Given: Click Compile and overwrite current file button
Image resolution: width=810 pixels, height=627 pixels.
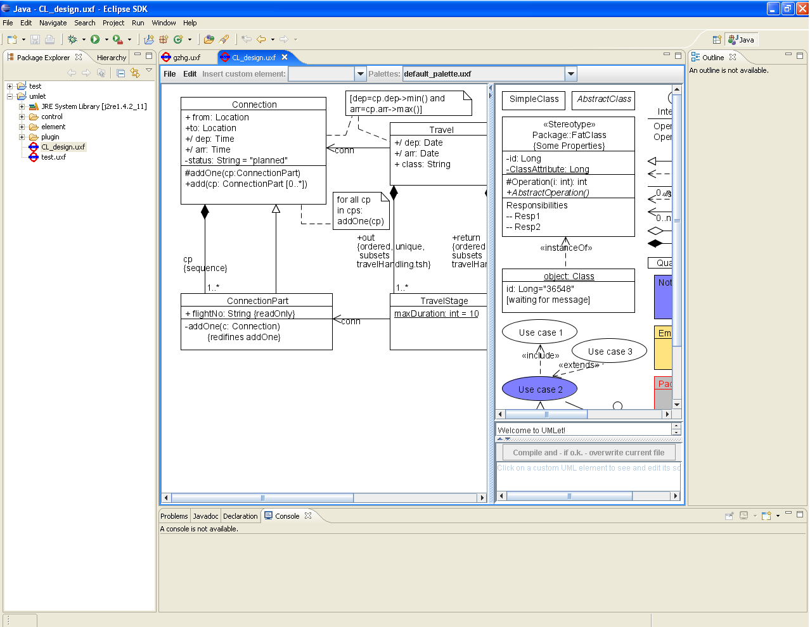Looking at the screenshot, I should click(589, 453).
